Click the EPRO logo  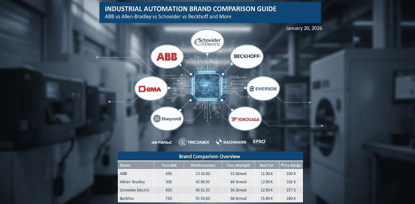click(259, 142)
